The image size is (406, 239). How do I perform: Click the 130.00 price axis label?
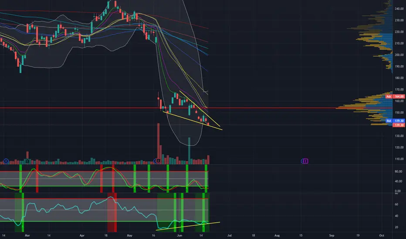(399, 136)
